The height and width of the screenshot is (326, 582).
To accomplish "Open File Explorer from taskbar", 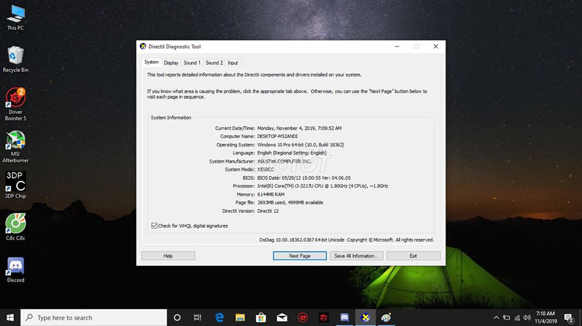I will click(240, 318).
